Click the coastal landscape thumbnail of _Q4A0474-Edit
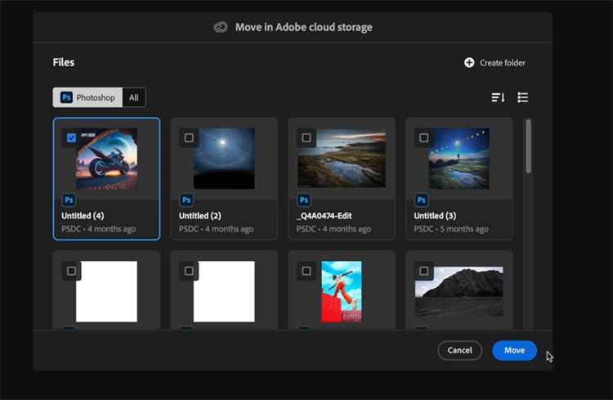 (342, 159)
